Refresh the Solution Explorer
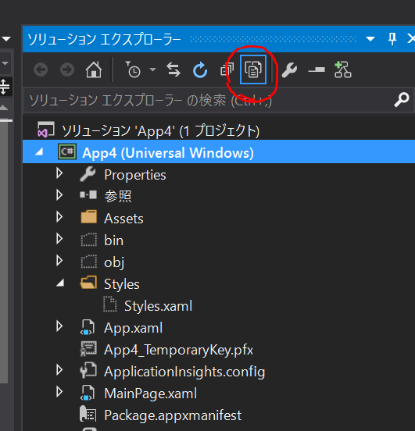This screenshot has height=431, width=415. (x=200, y=69)
